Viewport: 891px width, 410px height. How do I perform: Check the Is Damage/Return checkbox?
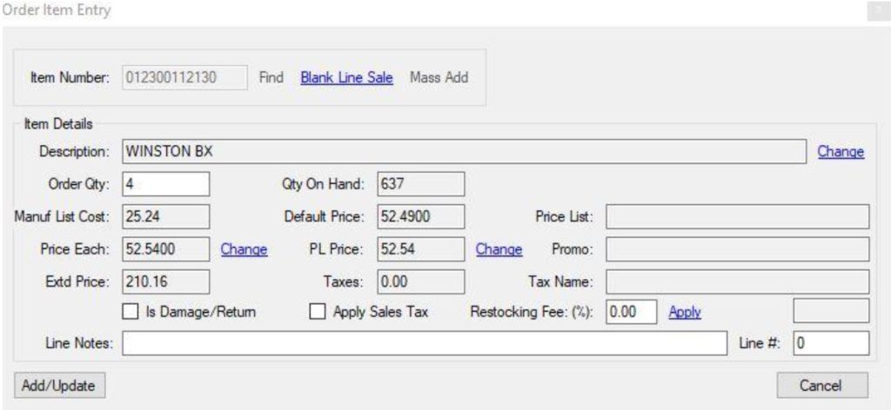click(x=131, y=312)
